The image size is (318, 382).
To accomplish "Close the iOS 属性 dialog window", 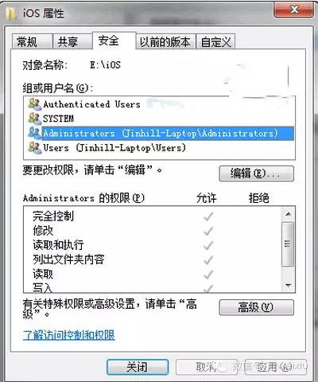I will coord(293,10).
